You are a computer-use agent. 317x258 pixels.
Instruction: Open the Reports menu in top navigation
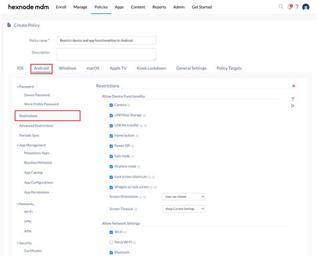coord(159,7)
